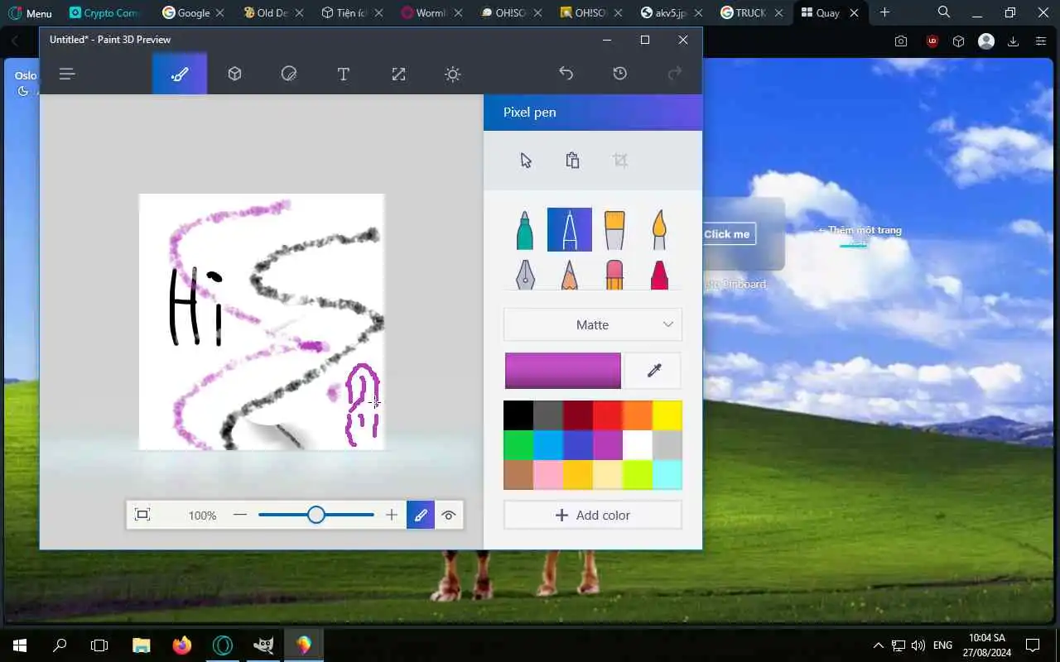Switch to the Old De browser tab
Screen dimensions: 1060x662
(272, 13)
